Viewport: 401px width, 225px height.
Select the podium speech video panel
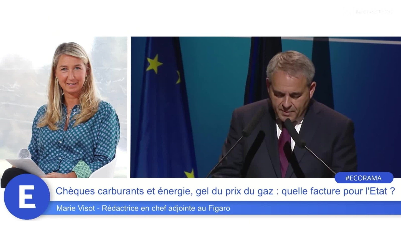click(x=266, y=107)
